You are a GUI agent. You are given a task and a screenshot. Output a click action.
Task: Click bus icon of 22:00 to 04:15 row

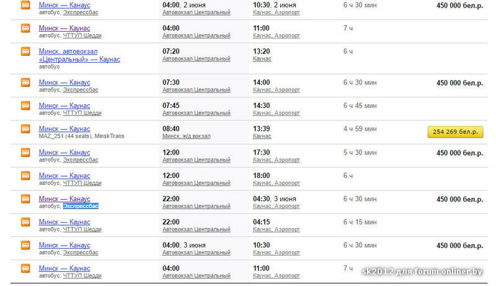pyautogui.click(x=25, y=222)
